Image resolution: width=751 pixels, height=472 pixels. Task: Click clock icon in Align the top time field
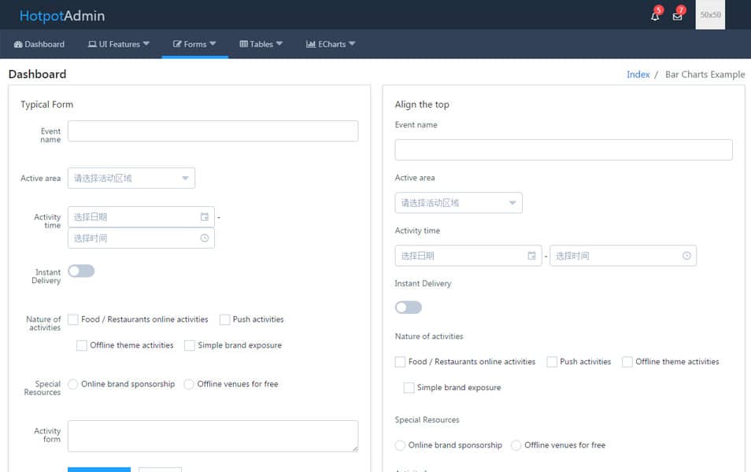pyautogui.click(x=686, y=256)
